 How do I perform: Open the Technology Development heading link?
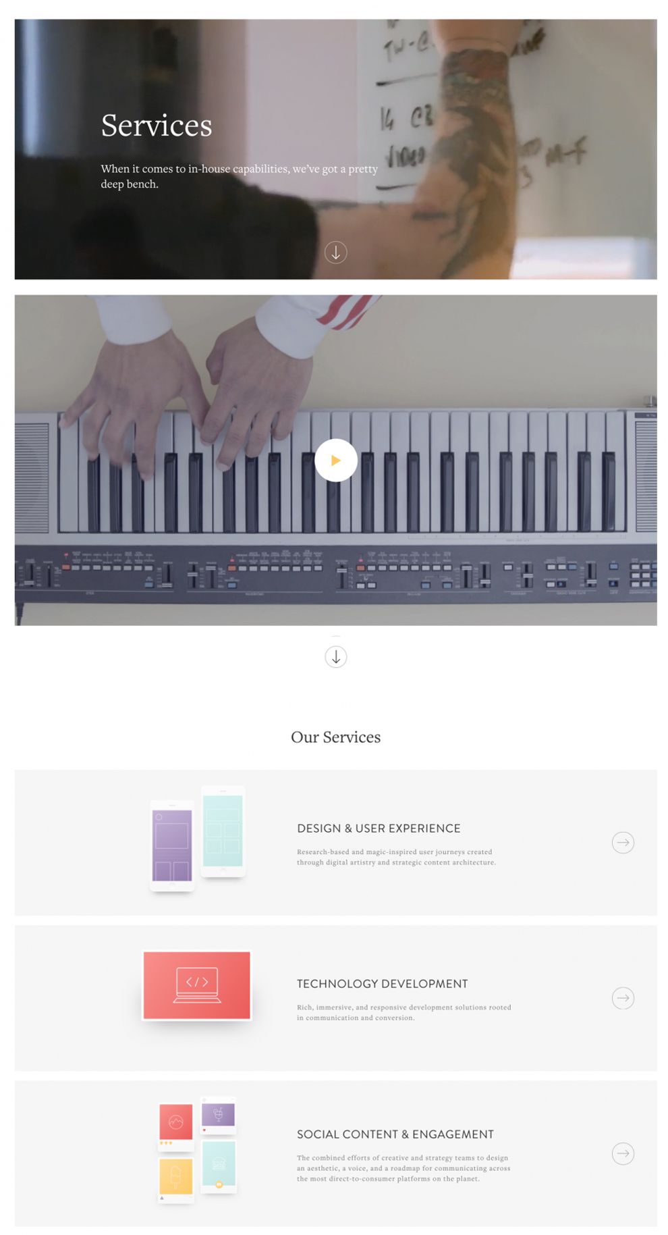(x=382, y=984)
